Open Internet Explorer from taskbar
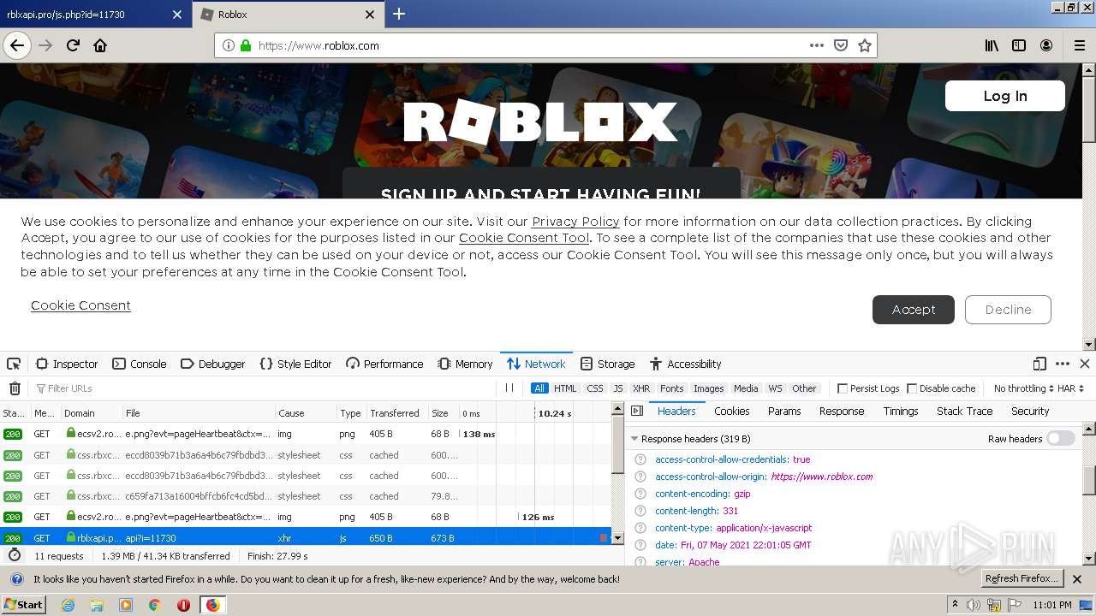The image size is (1096, 616). 68,605
